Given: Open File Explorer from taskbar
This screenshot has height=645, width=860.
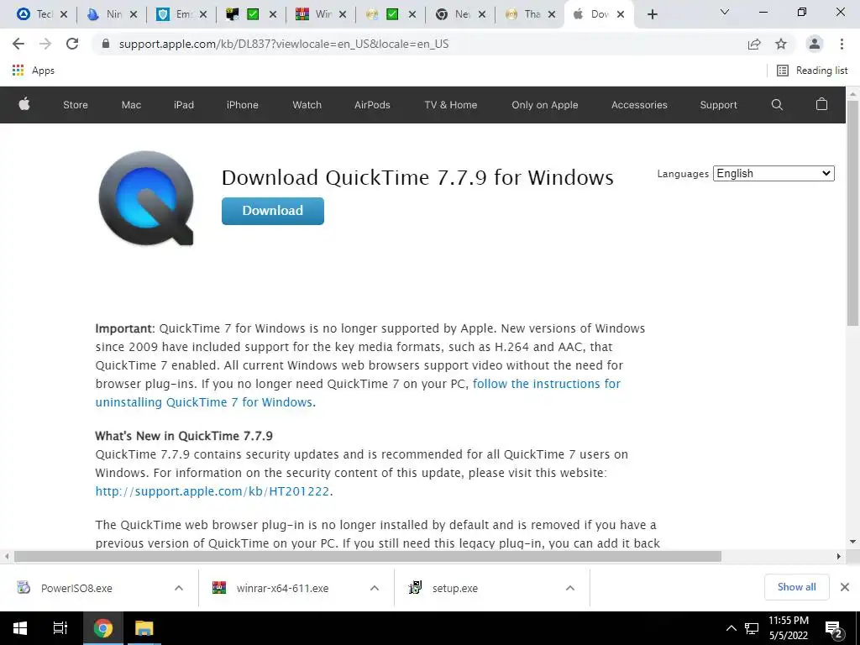Looking at the screenshot, I should coord(144,628).
